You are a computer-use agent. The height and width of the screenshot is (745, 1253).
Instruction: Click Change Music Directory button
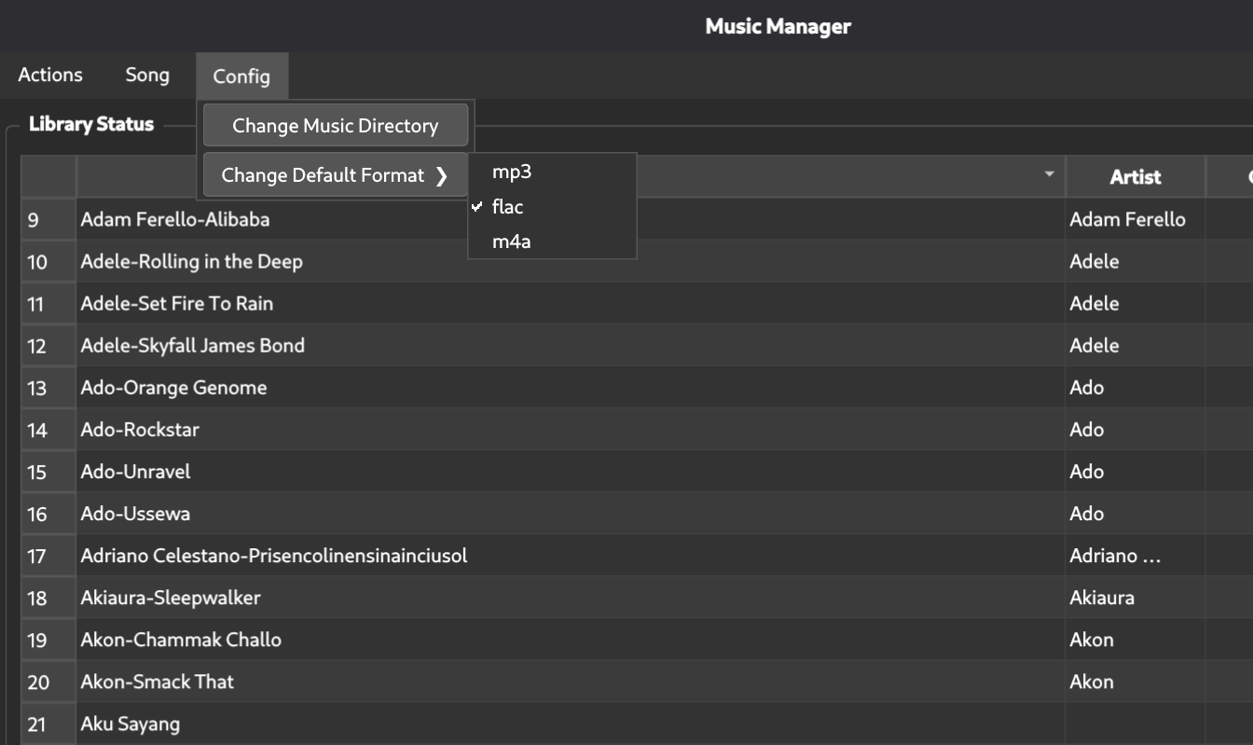click(x=335, y=126)
